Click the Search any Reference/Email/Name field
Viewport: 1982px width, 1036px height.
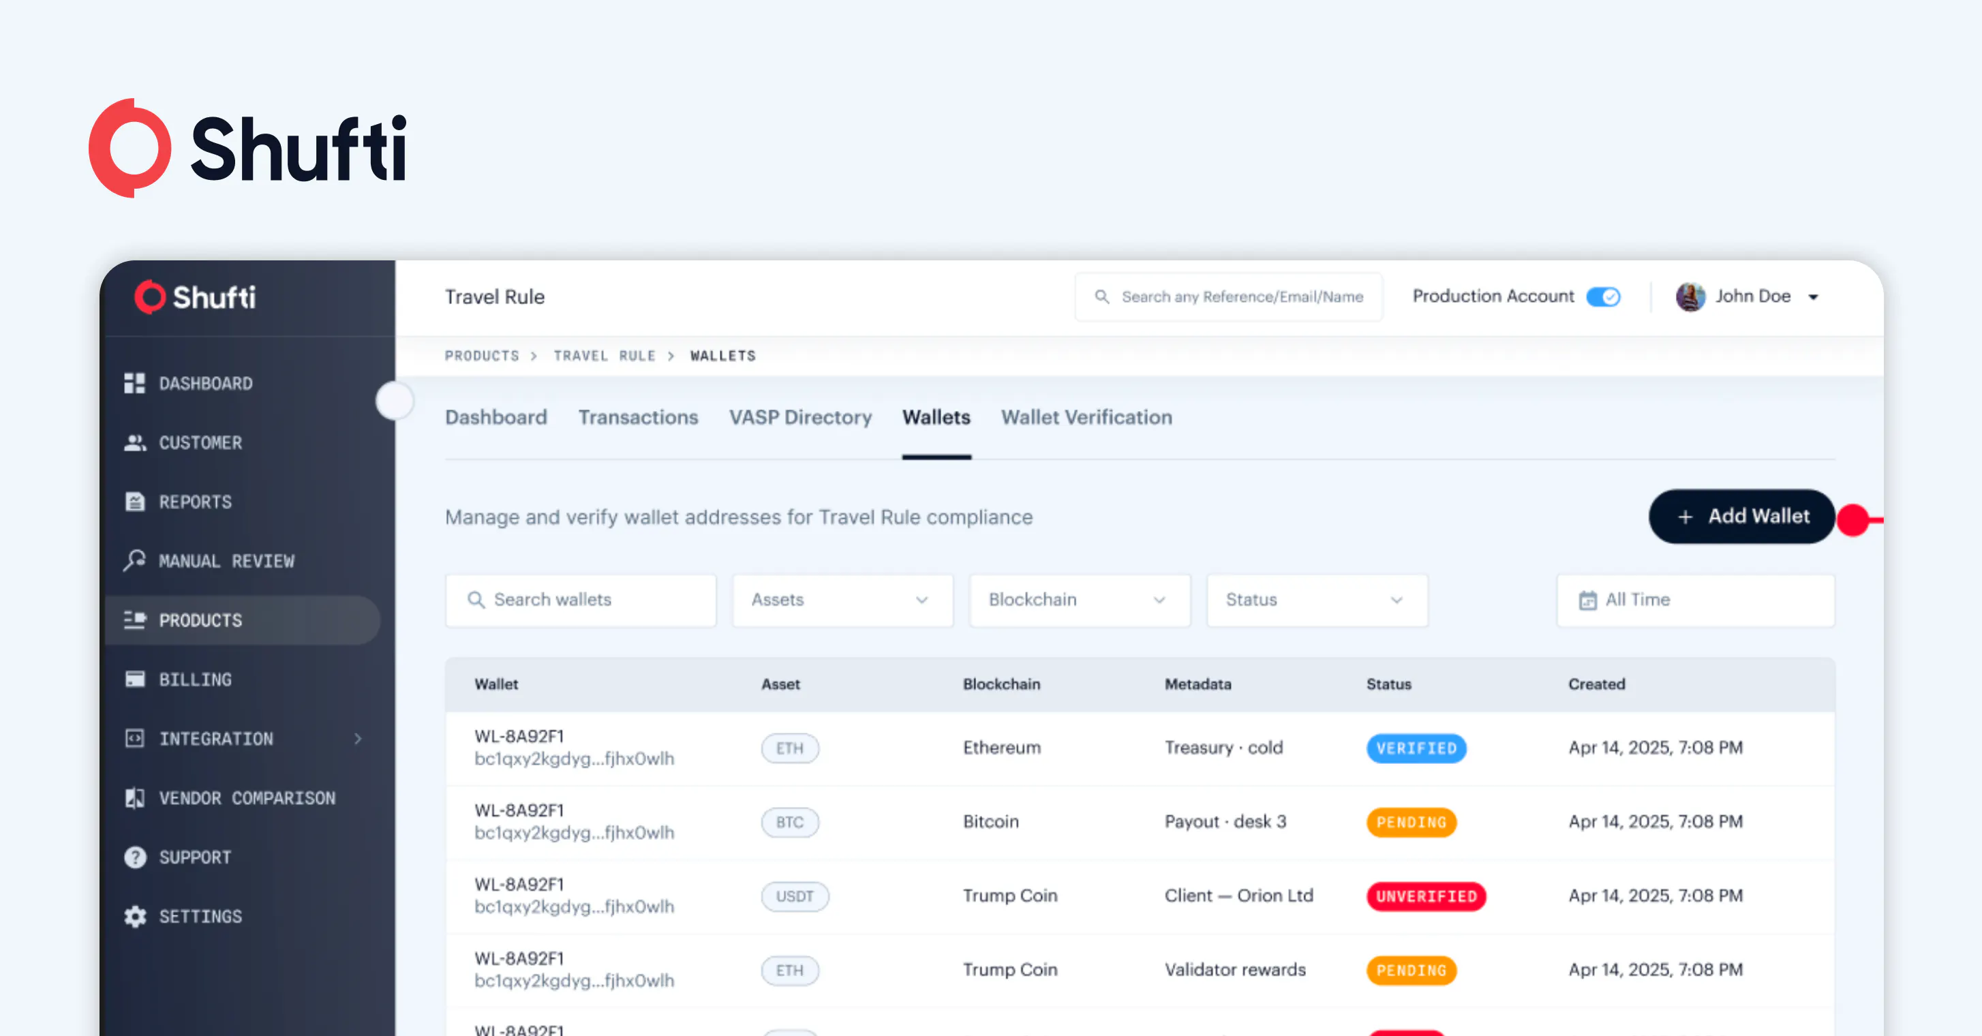[x=1229, y=296]
